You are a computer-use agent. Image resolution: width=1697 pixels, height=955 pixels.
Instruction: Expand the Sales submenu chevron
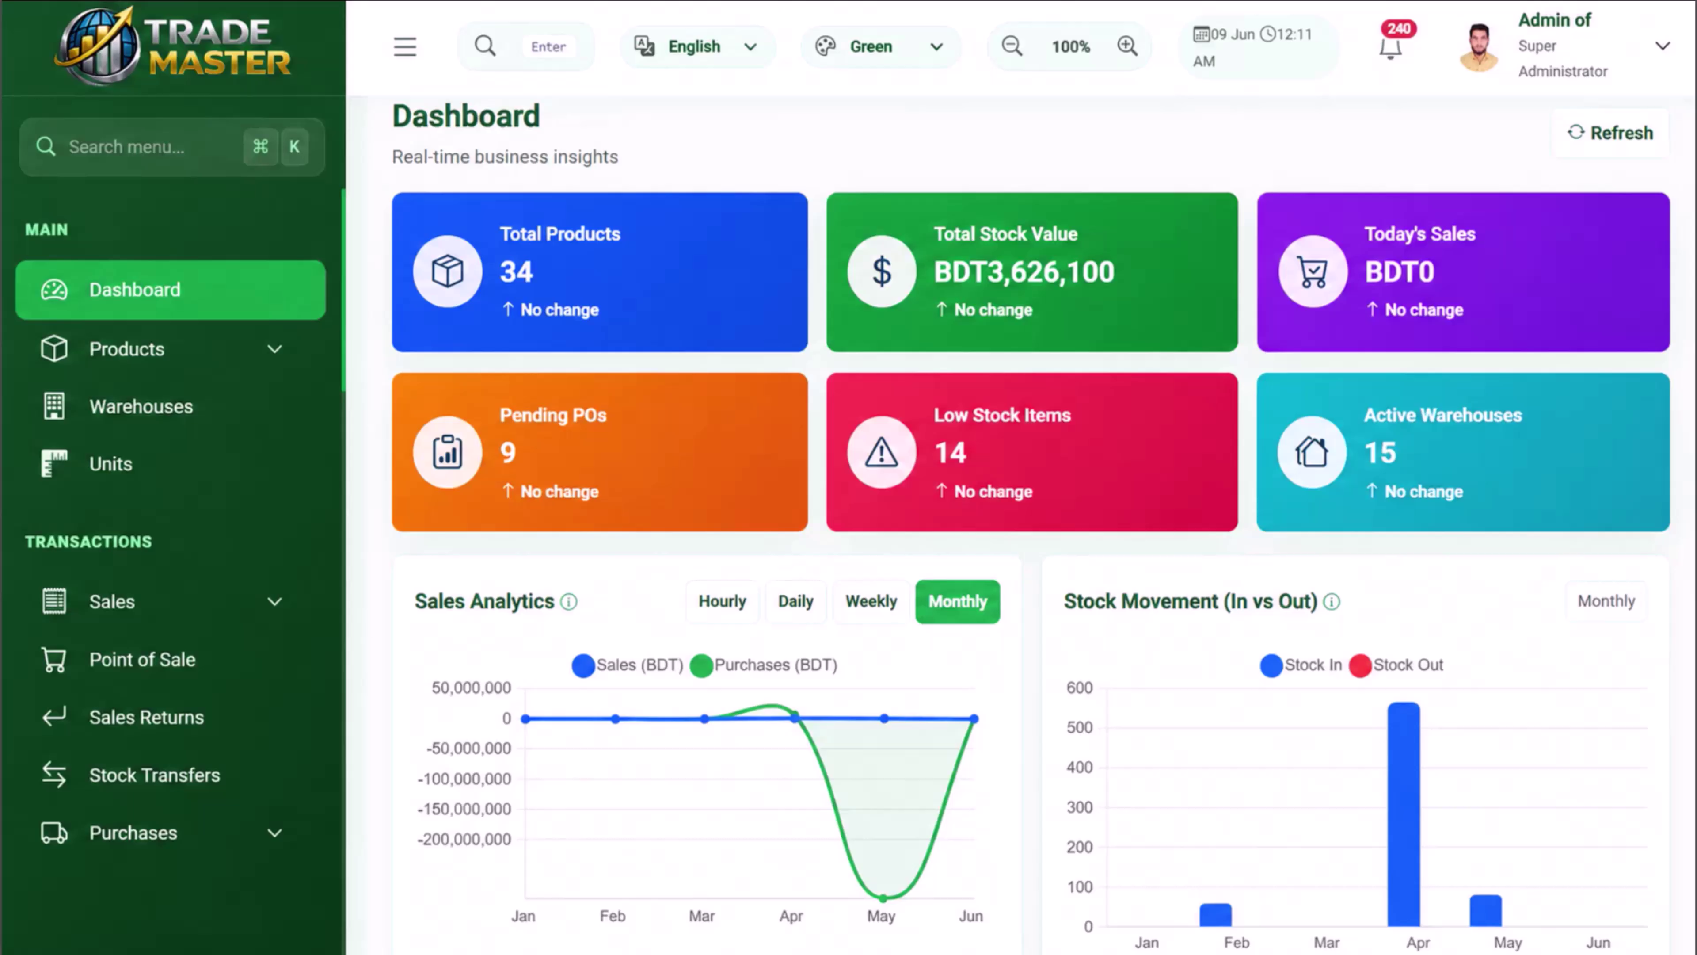[x=275, y=602]
